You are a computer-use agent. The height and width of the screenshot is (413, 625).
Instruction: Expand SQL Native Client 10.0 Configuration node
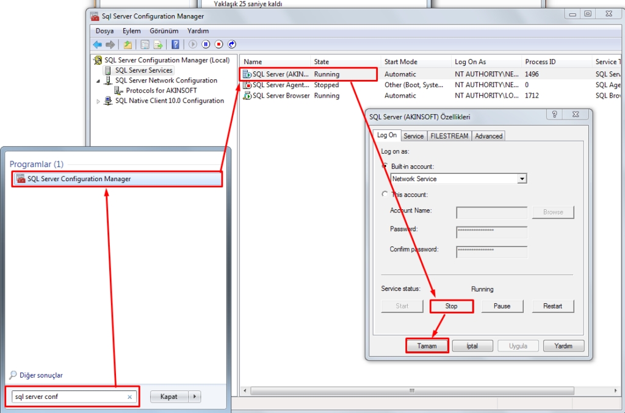point(98,101)
